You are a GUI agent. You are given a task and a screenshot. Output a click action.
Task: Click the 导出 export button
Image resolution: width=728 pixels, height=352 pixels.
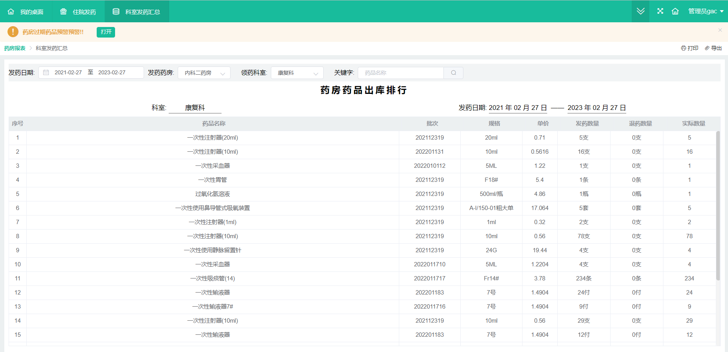coord(713,48)
